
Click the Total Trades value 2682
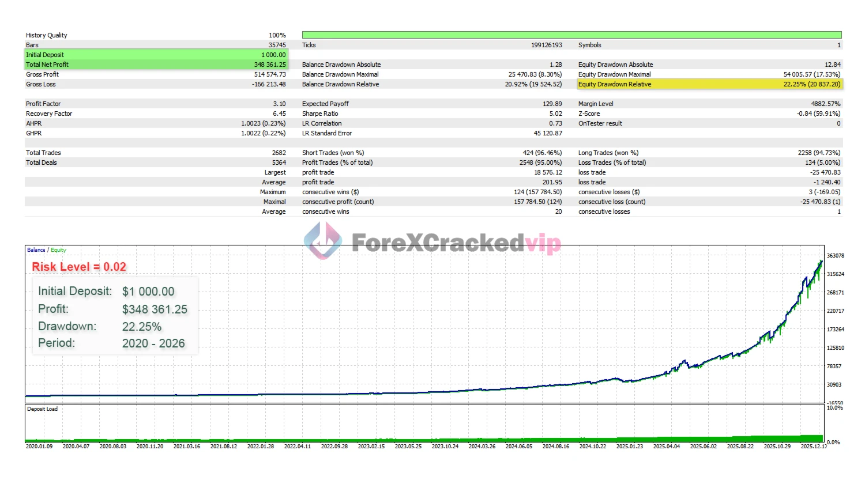(x=279, y=153)
